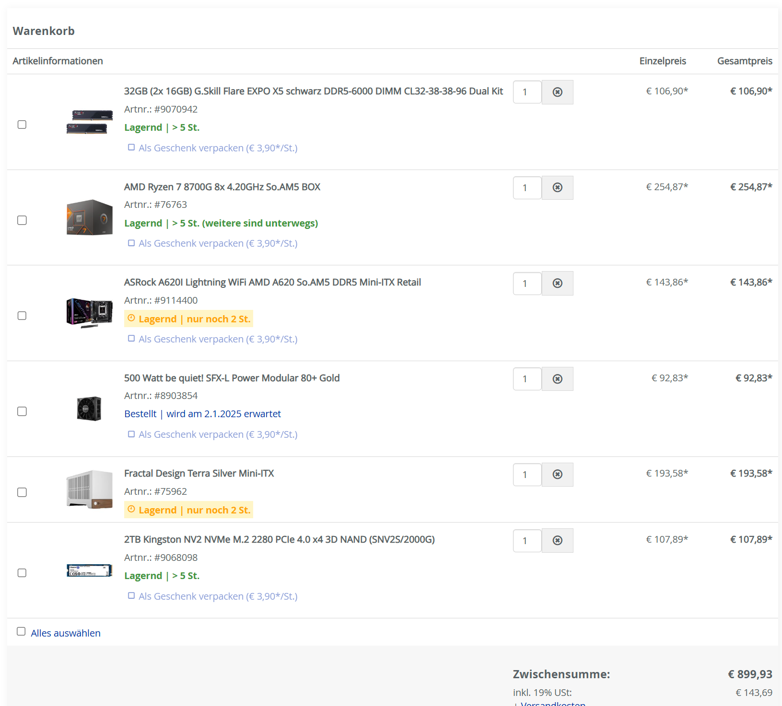Edit quantity field for G.Skill RAM

click(527, 92)
